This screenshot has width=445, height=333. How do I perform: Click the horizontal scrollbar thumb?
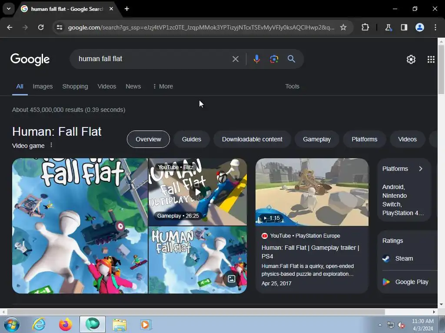pyautogui.click(x=196, y=312)
